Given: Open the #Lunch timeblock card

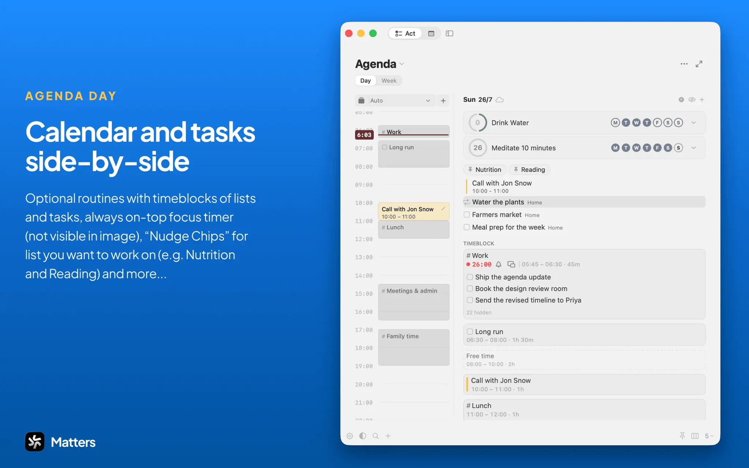Looking at the screenshot, I should coord(584,409).
